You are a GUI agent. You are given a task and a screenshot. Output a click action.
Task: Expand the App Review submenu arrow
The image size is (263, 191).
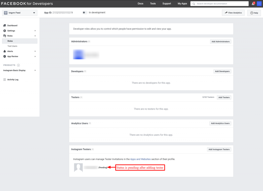point(35,56)
